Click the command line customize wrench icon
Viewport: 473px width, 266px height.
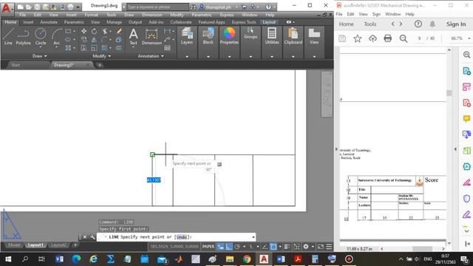coord(92,237)
